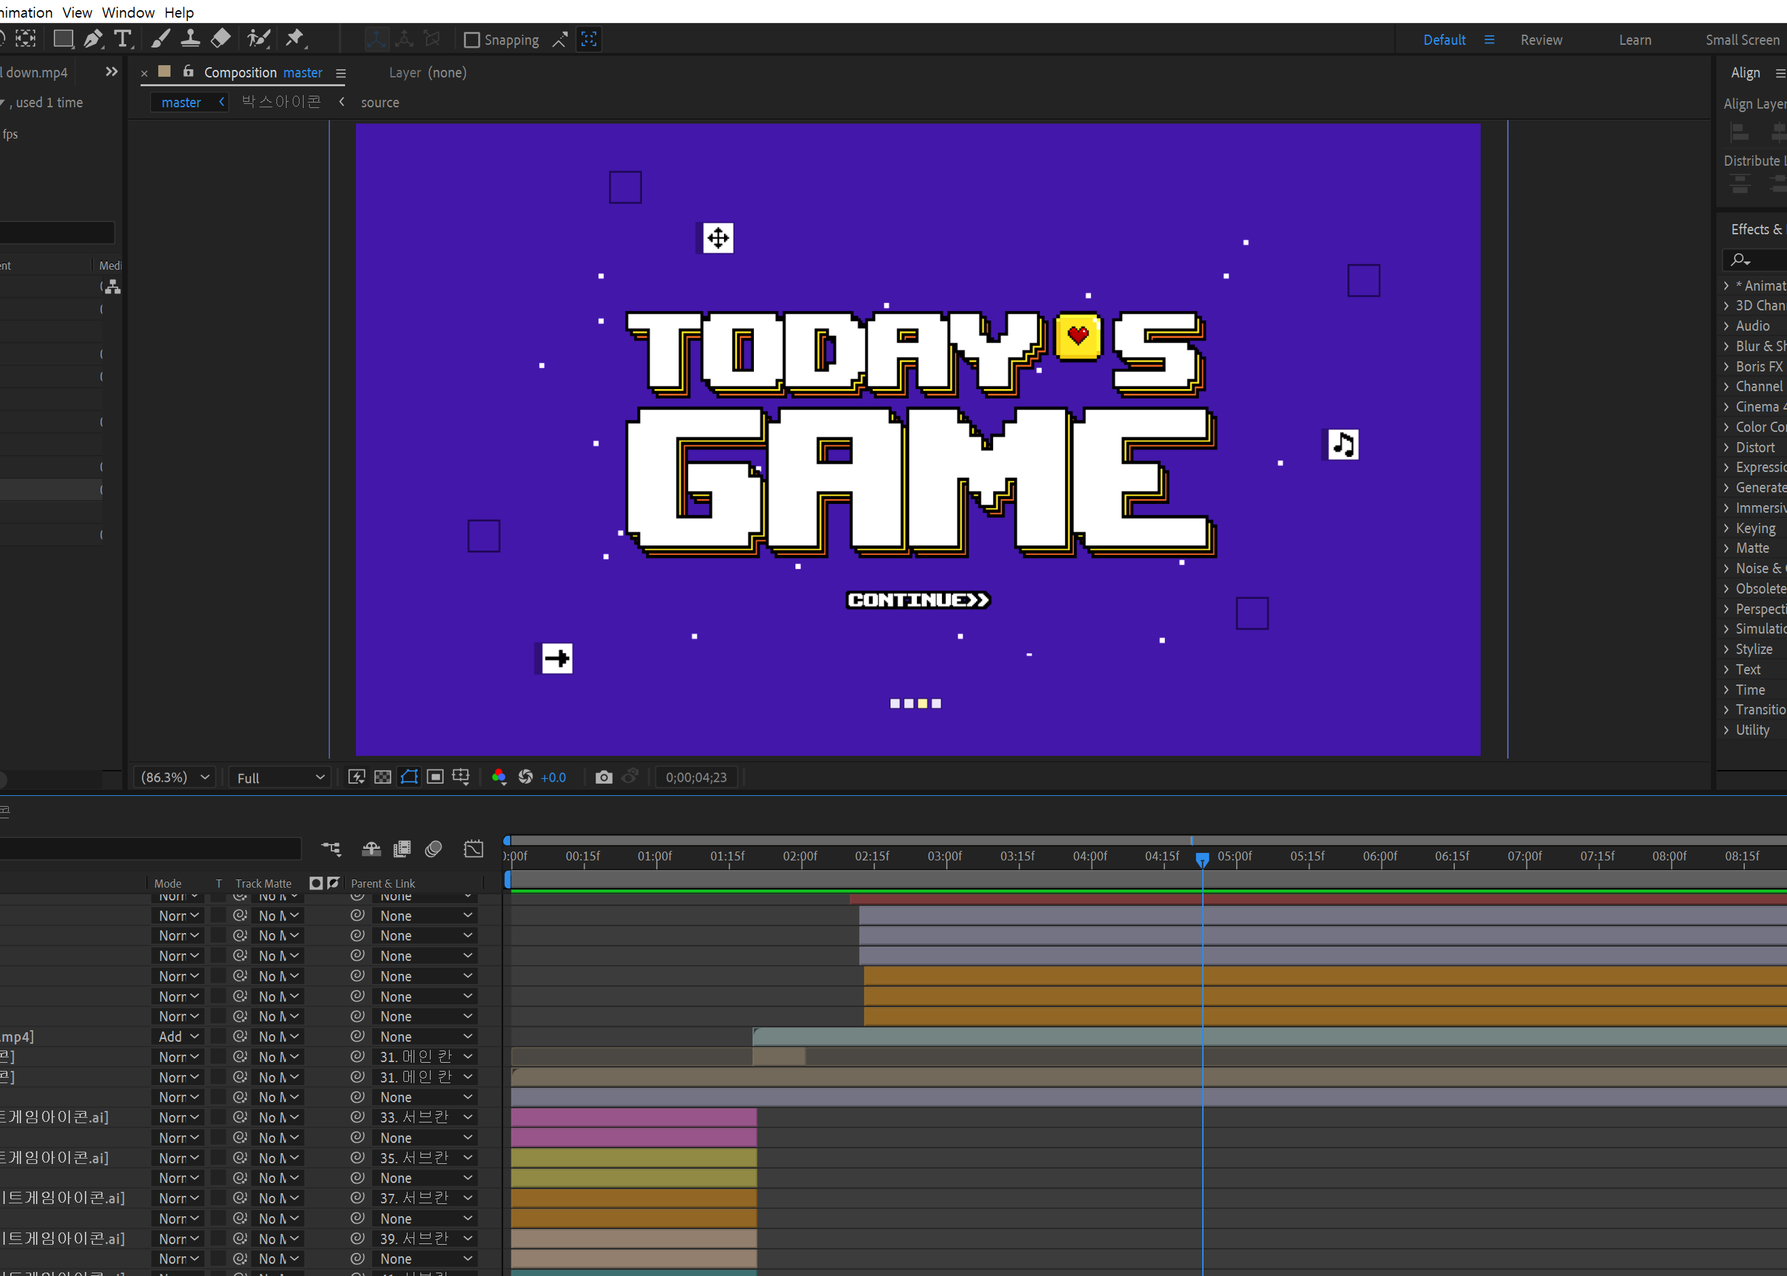
Task: Click the 03:00f mark on time ruler
Action: pos(945,856)
